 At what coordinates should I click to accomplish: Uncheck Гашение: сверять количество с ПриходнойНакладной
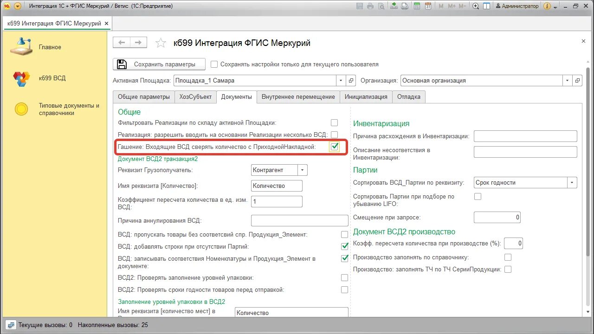click(334, 147)
